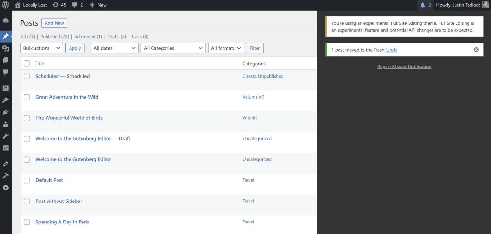Open the Dashboard icon in sidebar
491x234 pixels.
click(x=6, y=21)
